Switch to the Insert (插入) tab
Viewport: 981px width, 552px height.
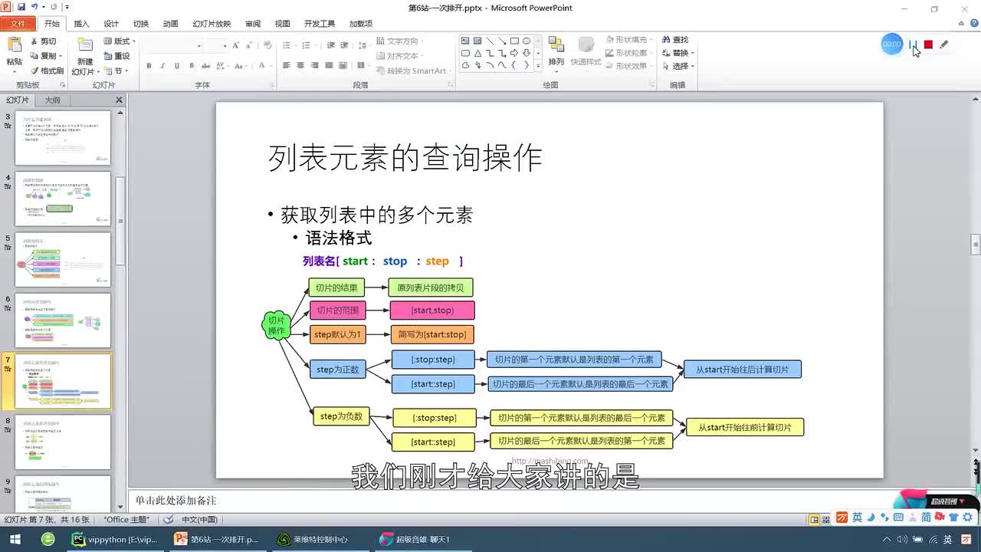81,24
